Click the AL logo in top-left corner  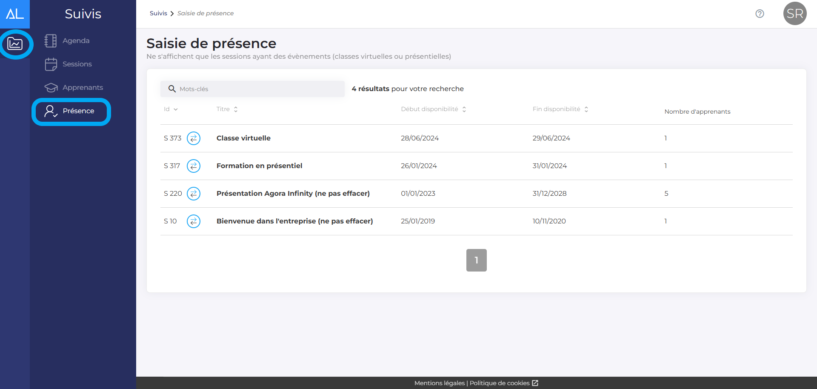click(x=15, y=14)
